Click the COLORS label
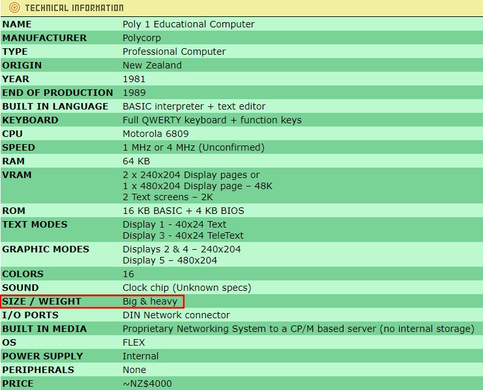 (x=23, y=274)
